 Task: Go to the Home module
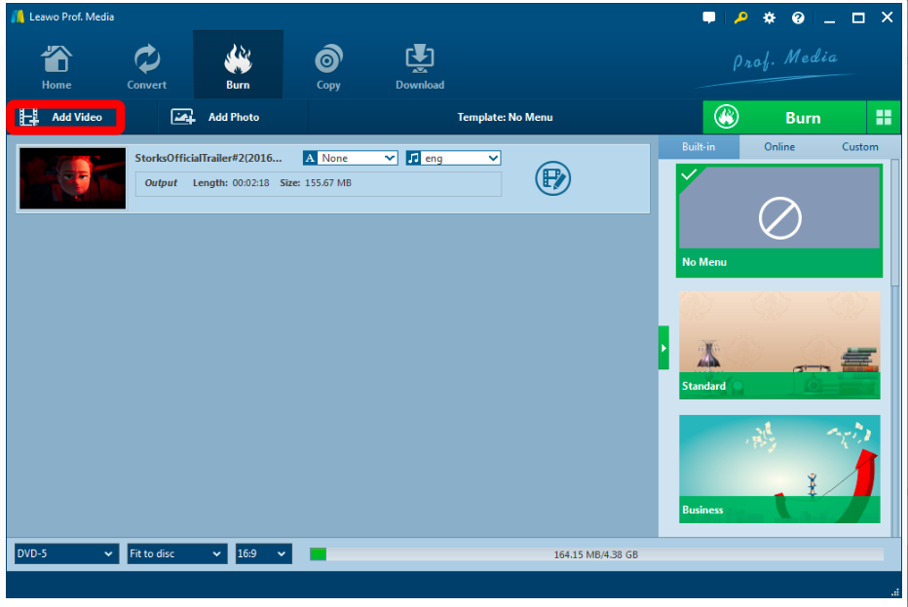point(57,66)
